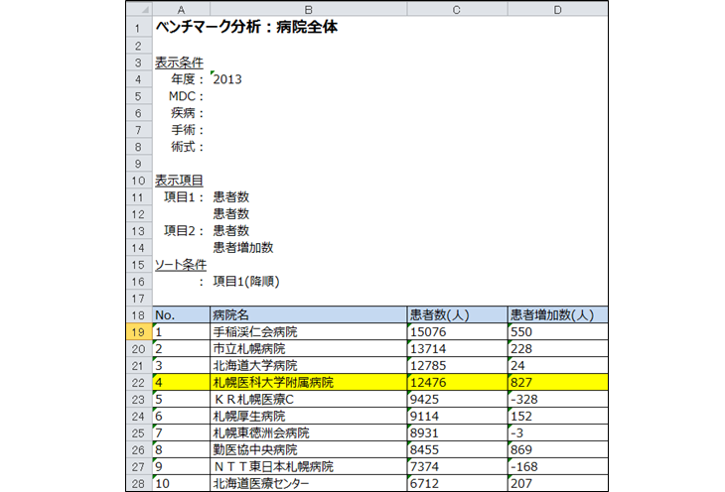Select the cell containing 2013

click(x=309, y=79)
